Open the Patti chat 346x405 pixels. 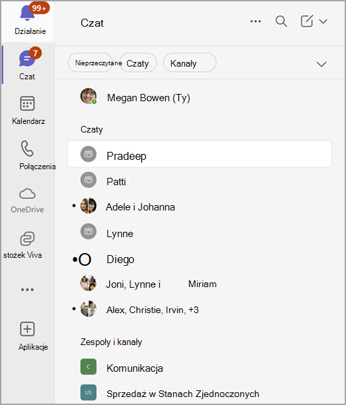point(199,181)
